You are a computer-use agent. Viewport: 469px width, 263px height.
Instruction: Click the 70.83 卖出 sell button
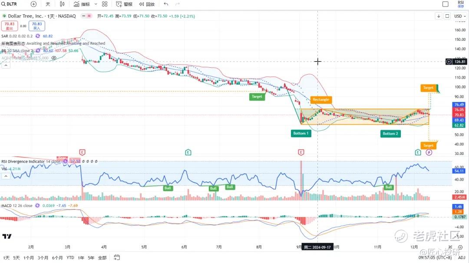pyautogui.click(x=9, y=26)
